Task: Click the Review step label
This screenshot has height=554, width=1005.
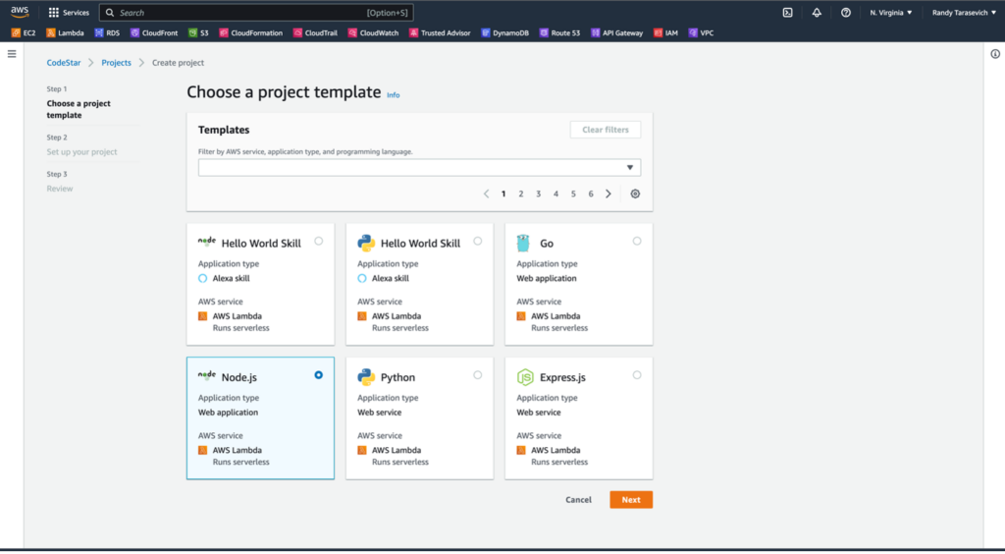Action: 60,189
